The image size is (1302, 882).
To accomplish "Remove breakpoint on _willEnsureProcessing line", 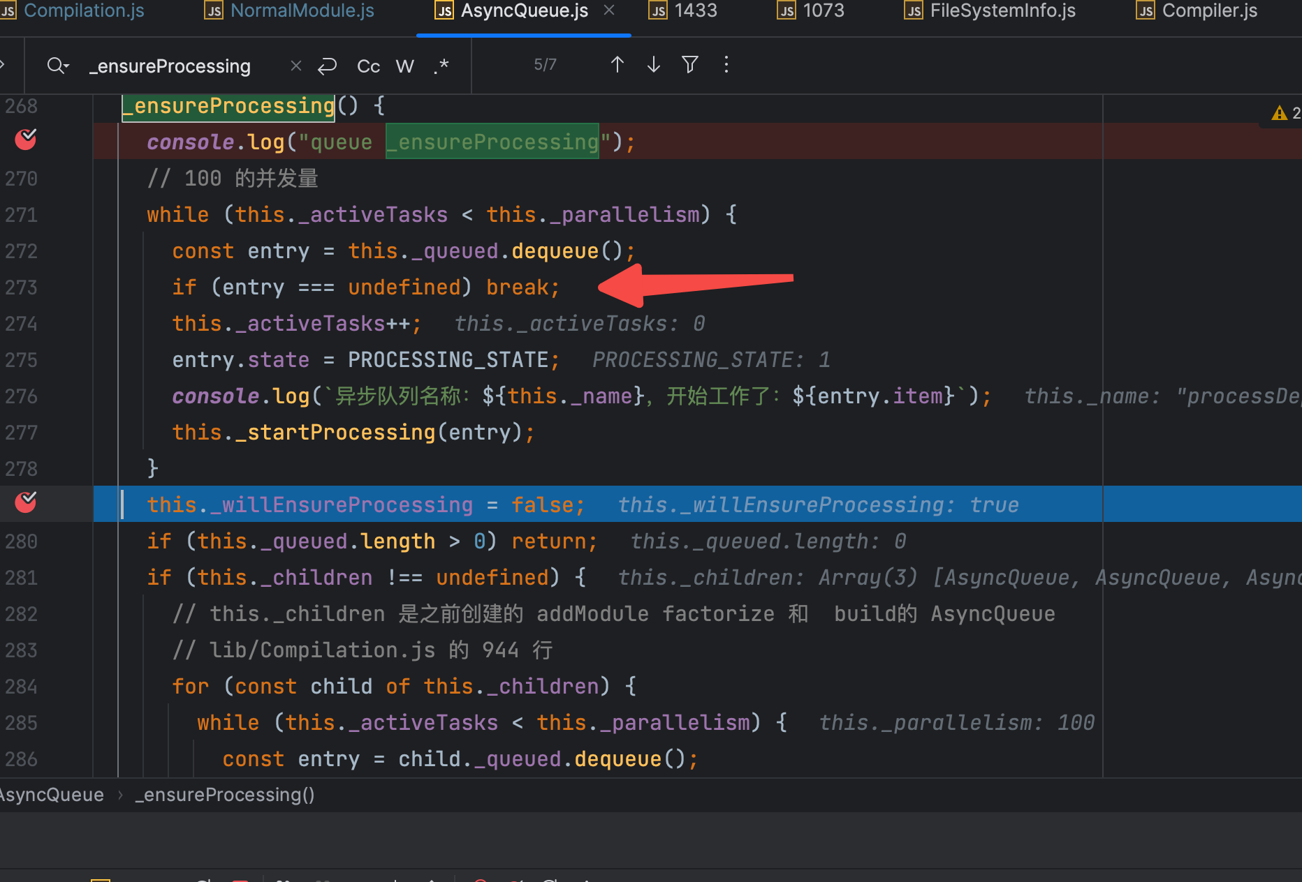I will coord(26,502).
